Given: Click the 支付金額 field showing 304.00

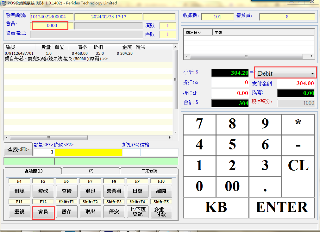Looking at the screenshot, I should point(296,83).
